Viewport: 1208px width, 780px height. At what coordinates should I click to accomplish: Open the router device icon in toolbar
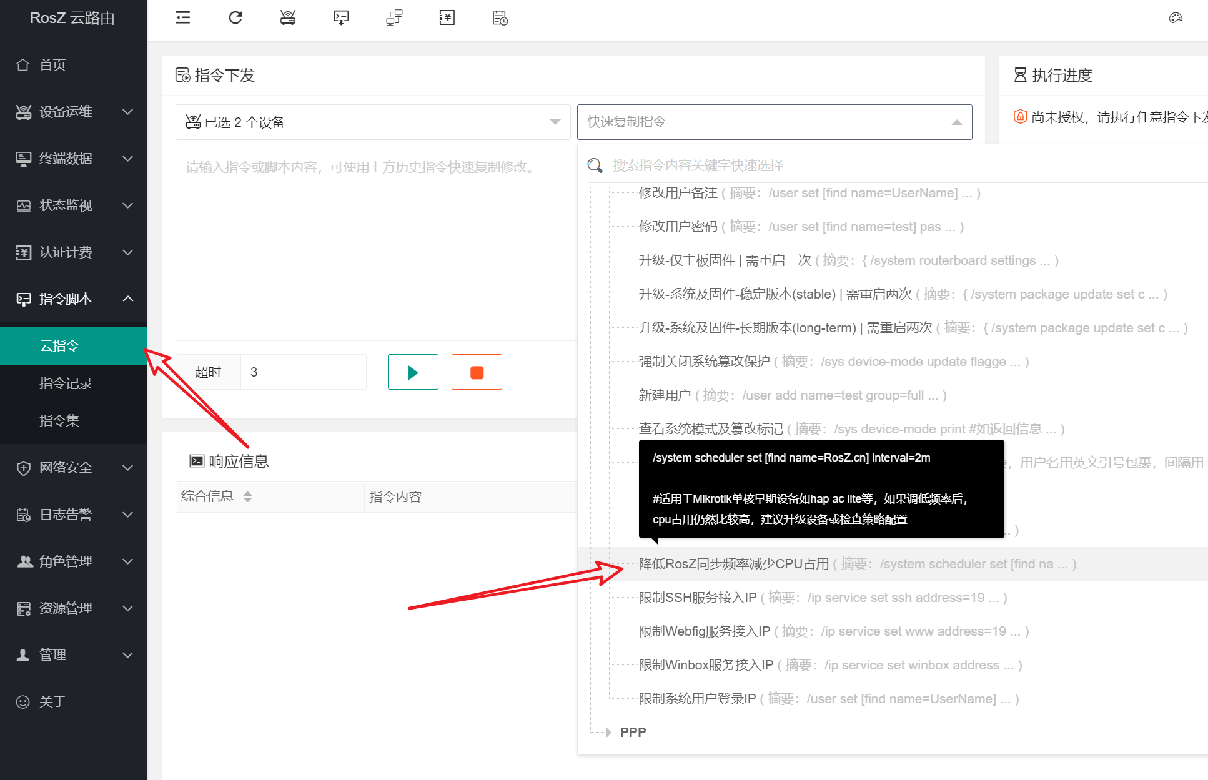288,18
